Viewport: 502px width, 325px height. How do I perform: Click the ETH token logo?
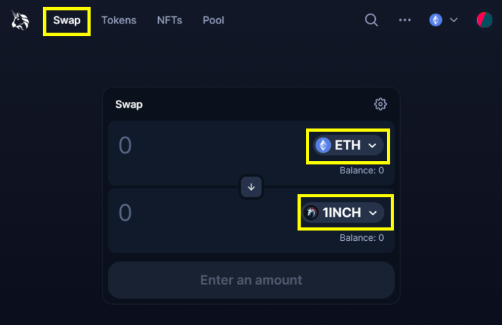pos(323,146)
